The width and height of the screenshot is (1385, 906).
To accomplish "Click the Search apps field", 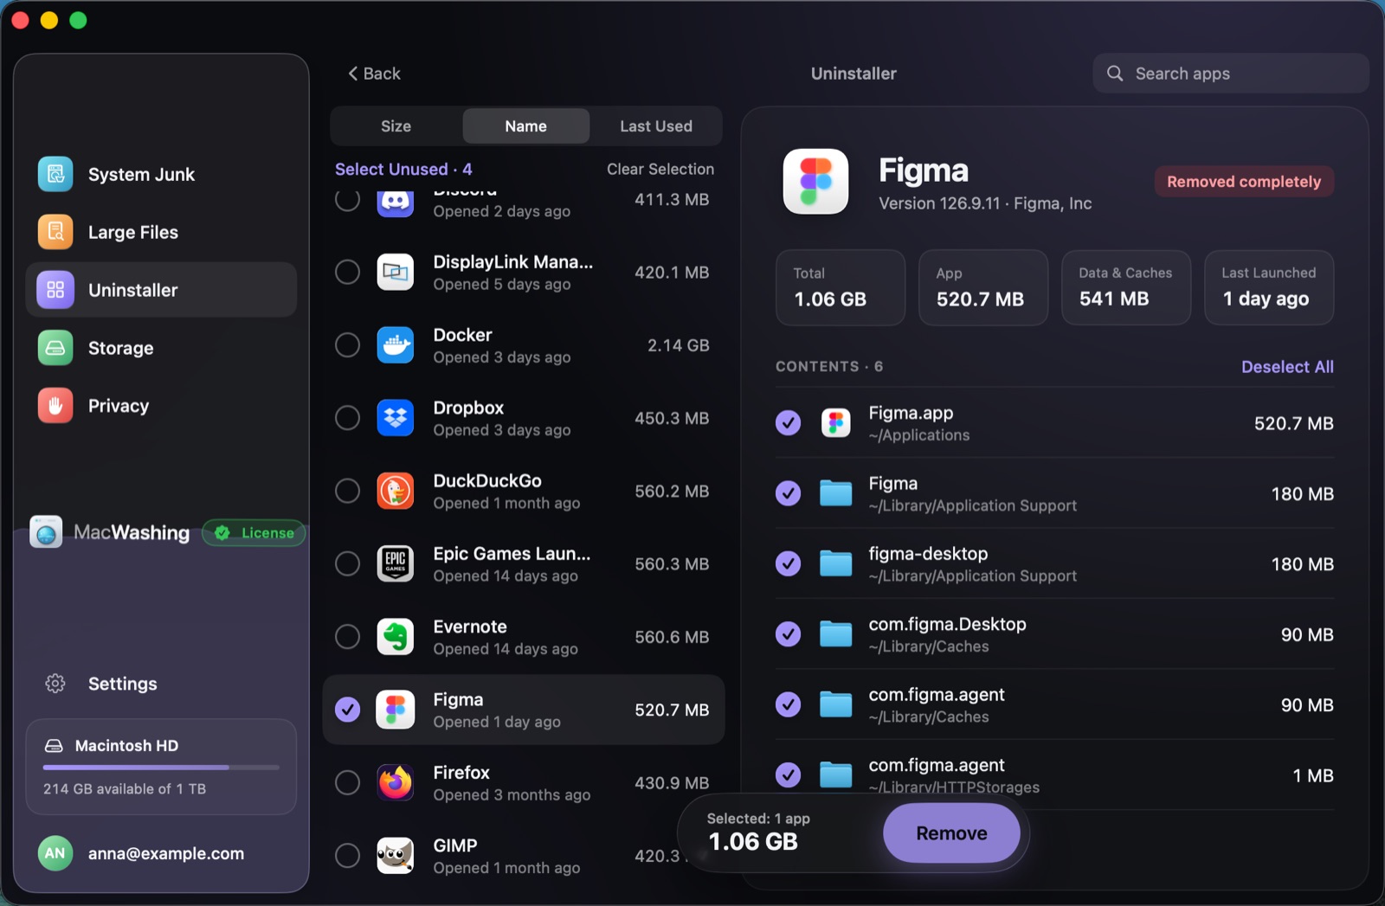I will point(1231,74).
